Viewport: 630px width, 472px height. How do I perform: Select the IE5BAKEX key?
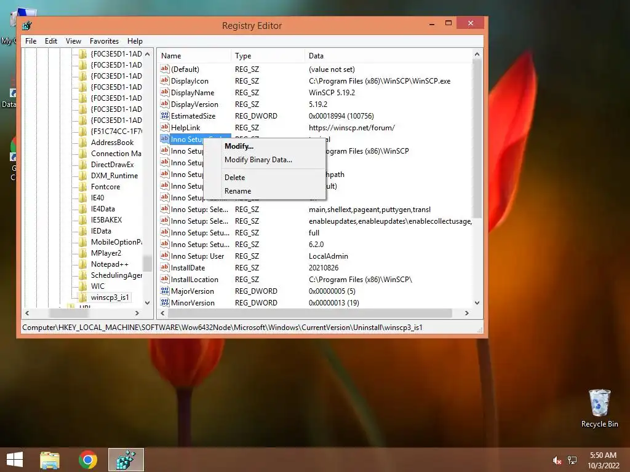pyautogui.click(x=106, y=220)
